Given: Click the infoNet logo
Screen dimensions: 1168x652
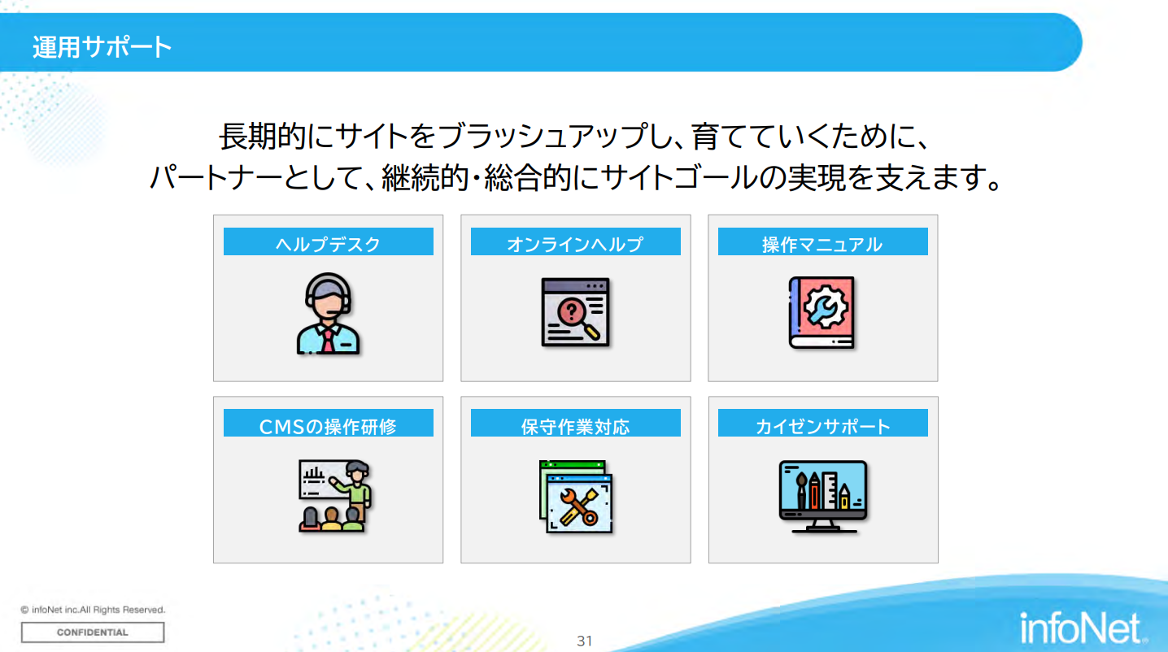Looking at the screenshot, I should [x=1085, y=627].
